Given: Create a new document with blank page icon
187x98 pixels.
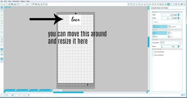Looking at the screenshot, I should [2, 4].
